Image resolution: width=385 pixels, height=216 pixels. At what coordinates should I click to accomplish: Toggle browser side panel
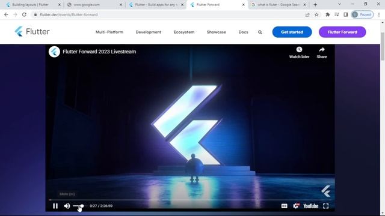[x=346, y=14]
